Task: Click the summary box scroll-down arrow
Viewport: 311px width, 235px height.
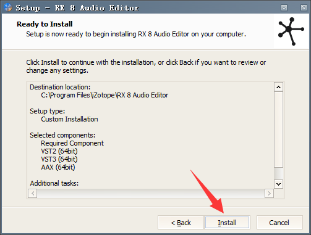Action: coord(278,184)
